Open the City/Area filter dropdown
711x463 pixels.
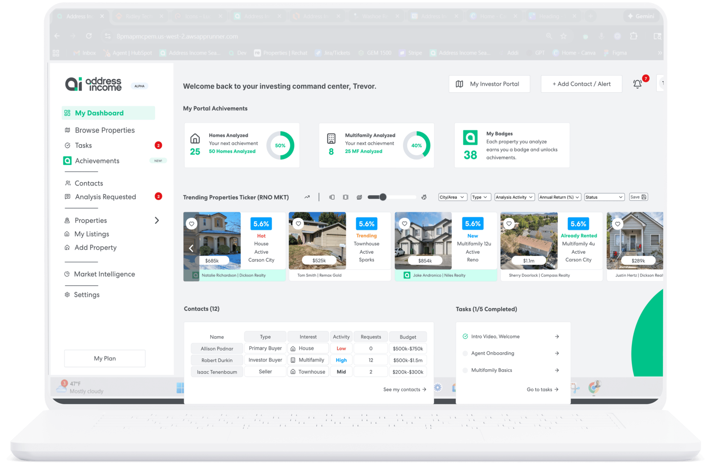452,197
